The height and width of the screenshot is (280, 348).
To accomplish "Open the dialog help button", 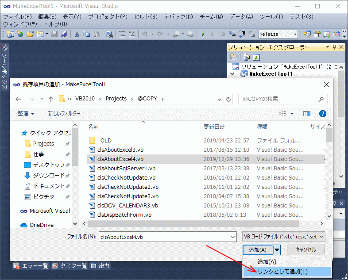I will pos(322,114).
